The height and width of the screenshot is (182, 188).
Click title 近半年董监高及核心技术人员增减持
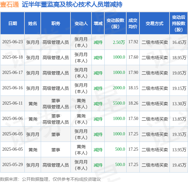point(72,4)
